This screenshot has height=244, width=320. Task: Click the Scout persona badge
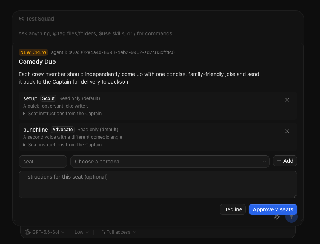(48, 98)
